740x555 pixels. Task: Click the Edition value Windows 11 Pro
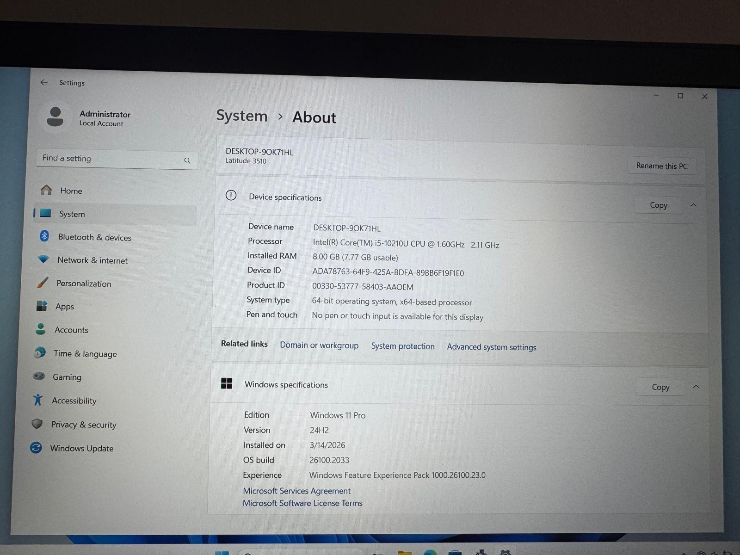(338, 415)
